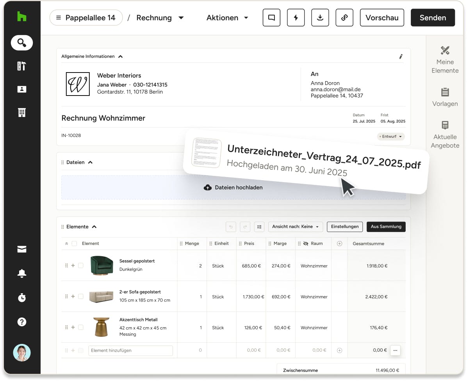Open help question mark in sidebar
The image size is (467, 381).
(x=22, y=322)
